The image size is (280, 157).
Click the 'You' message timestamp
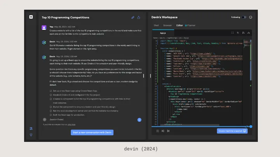(x=65, y=27)
